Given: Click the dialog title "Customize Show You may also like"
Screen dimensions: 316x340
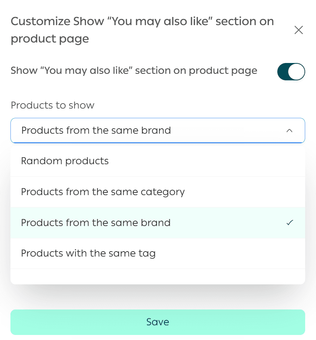Looking at the screenshot, I should (x=142, y=30).
